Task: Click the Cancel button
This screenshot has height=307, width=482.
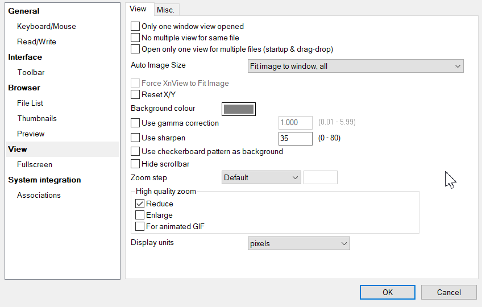Action: coord(448,292)
